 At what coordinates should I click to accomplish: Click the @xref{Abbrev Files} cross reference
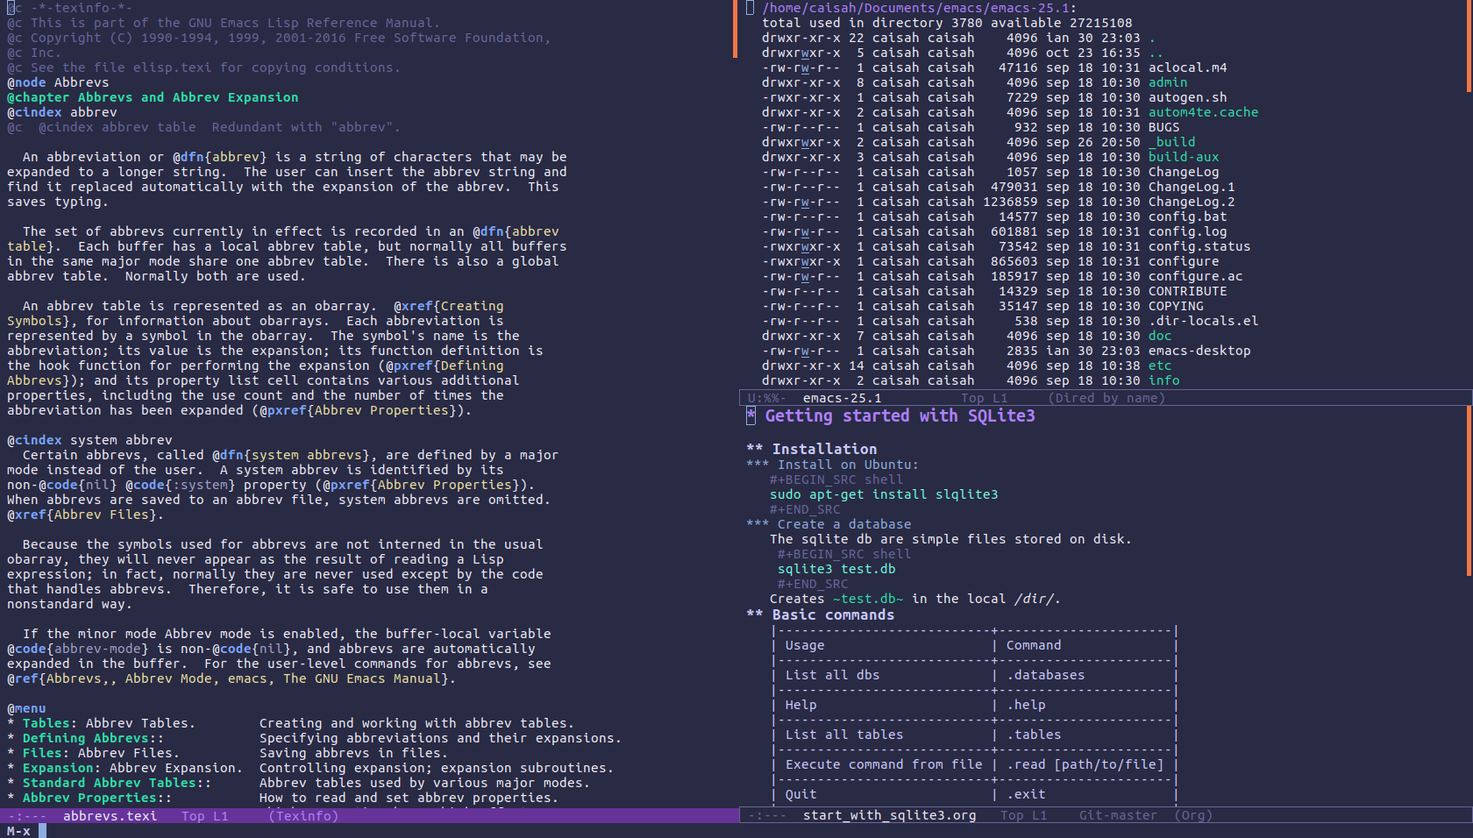coord(85,515)
